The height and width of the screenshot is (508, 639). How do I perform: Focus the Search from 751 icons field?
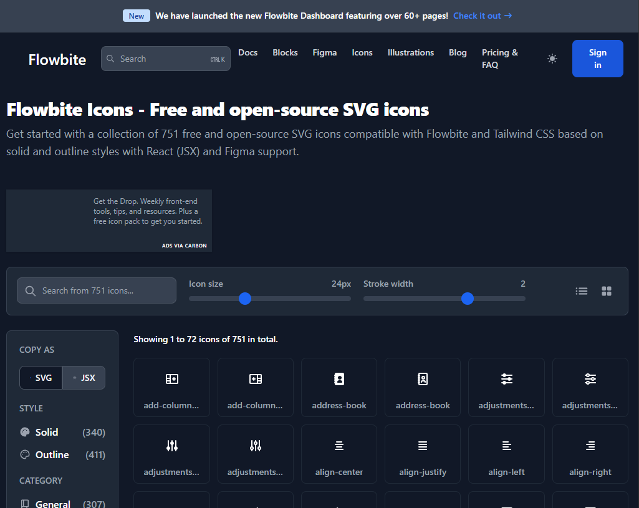pyautogui.click(x=97, y=290)
